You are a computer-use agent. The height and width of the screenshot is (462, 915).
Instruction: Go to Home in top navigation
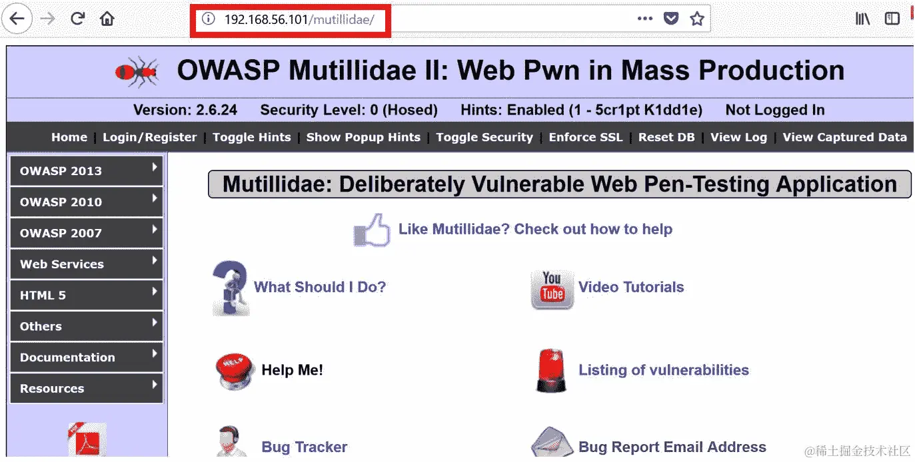[69, 137]
